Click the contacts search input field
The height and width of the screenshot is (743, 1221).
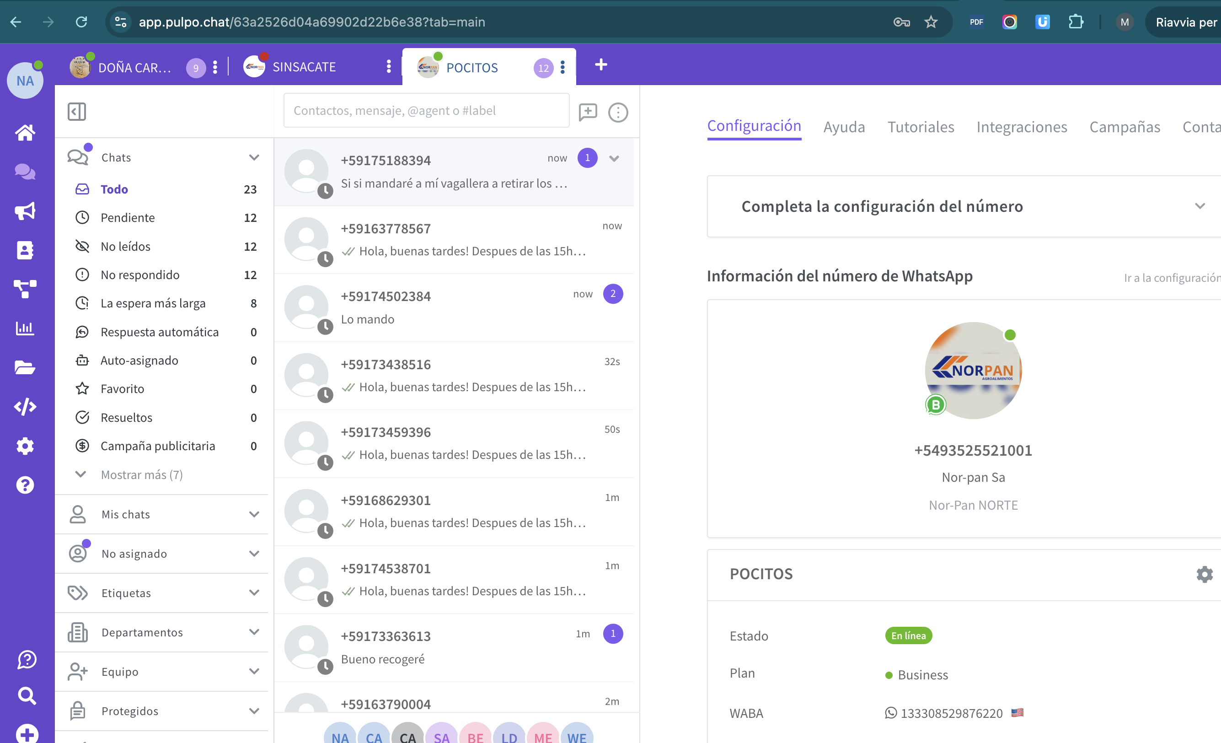426,111
